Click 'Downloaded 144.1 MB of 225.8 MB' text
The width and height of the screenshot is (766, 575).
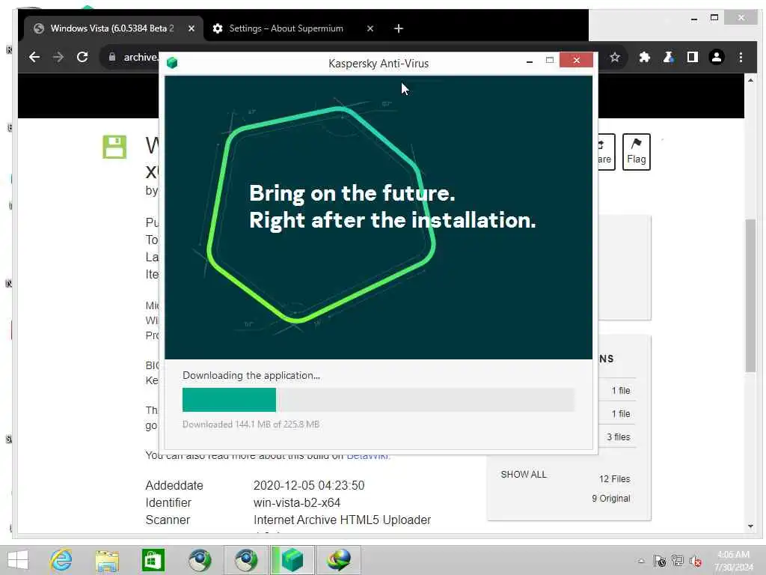(x=251, y=425)
